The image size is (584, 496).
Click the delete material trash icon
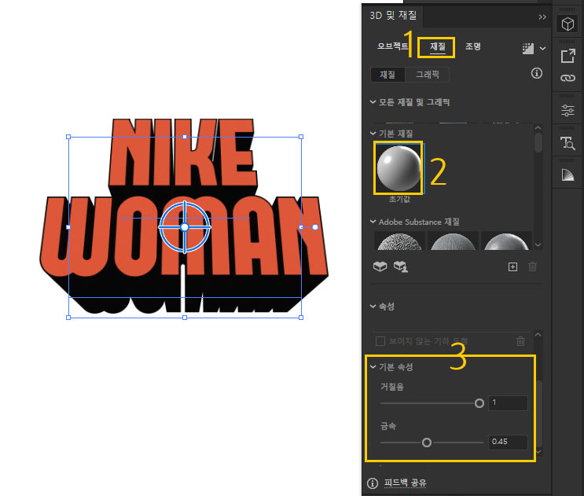533,266
